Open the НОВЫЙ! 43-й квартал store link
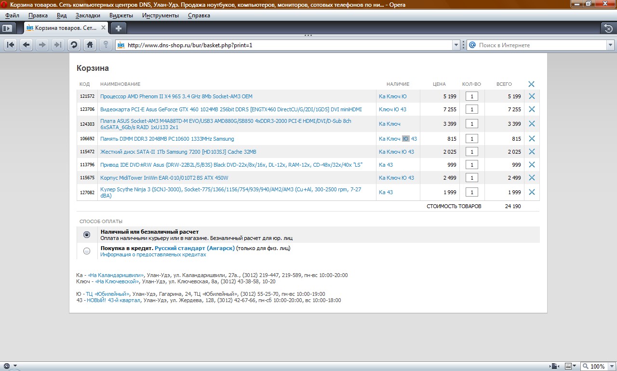This screenshot has height=371, width=617. click(114, 300)
